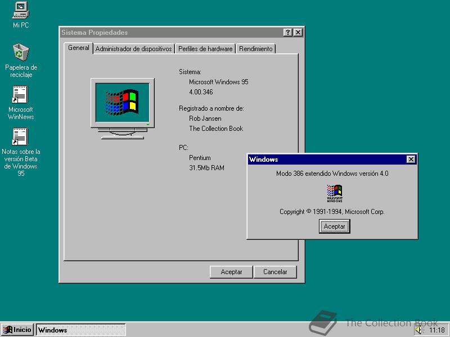Click Aceptar in Sistema Propiedades
The width and height of the screenshot is (450, 337).
231,272
